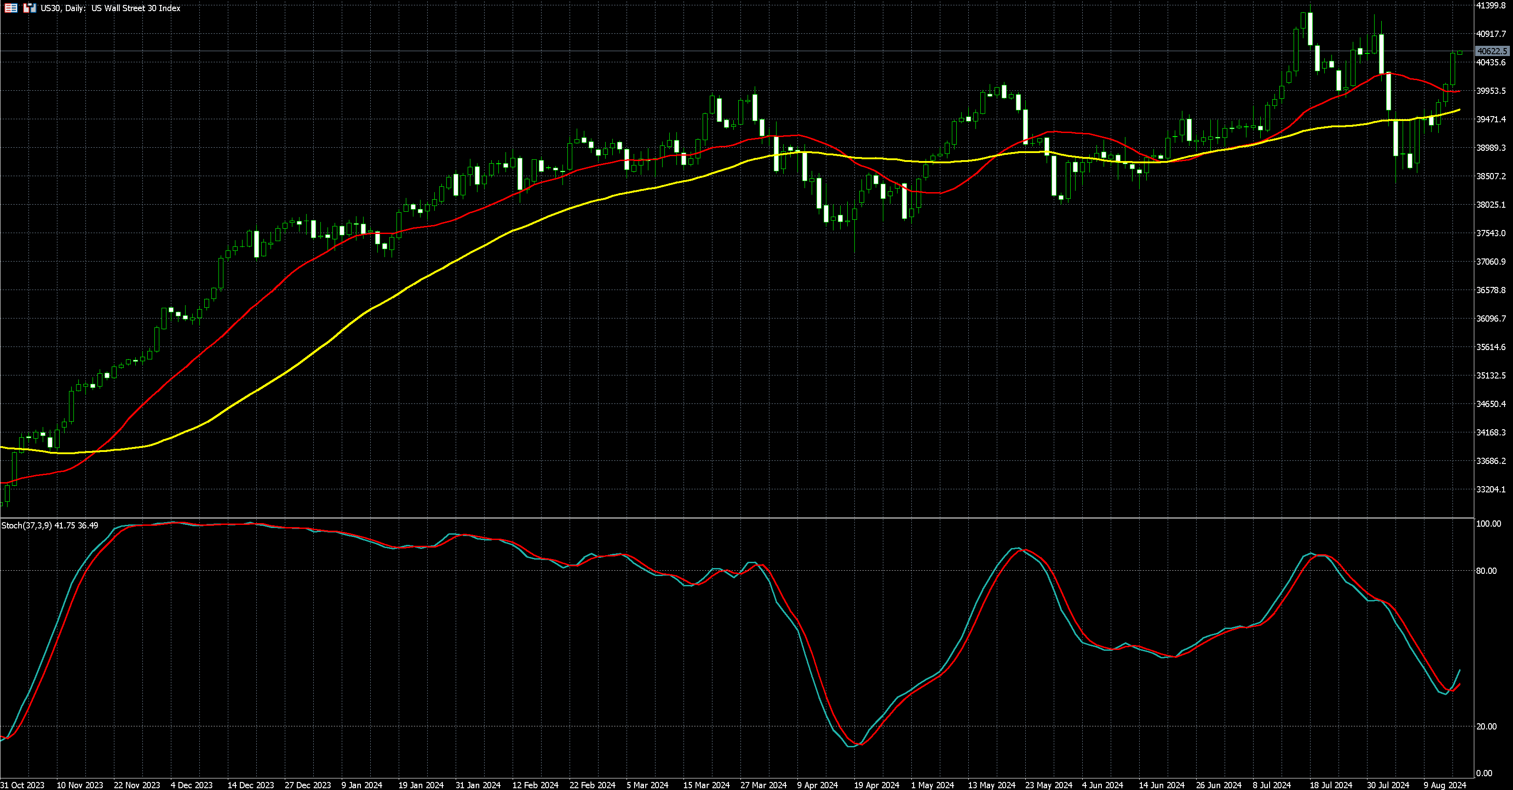Click the 31 Oct 2023 date label
Screen dimensions: 1513x790
(x=22, y=785)
